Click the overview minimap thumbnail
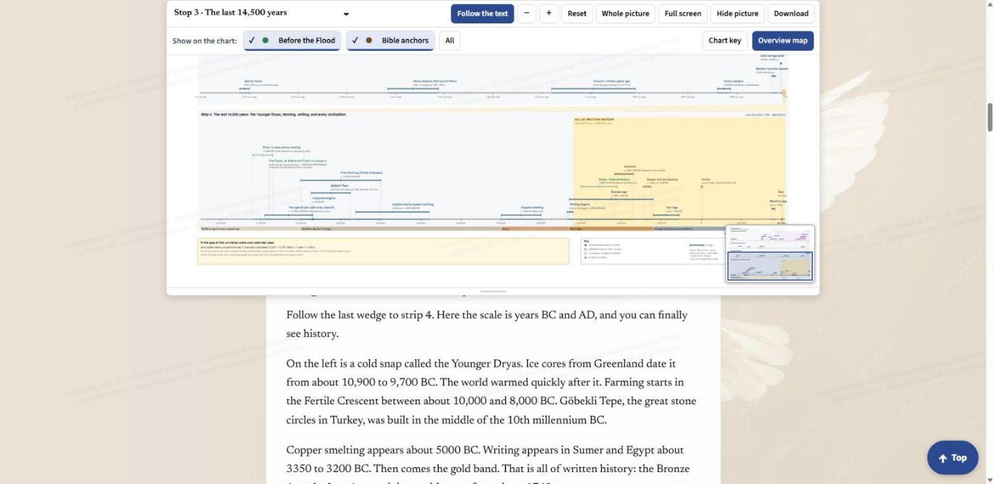This screenshot has height=484, width=994. (770, 253)
